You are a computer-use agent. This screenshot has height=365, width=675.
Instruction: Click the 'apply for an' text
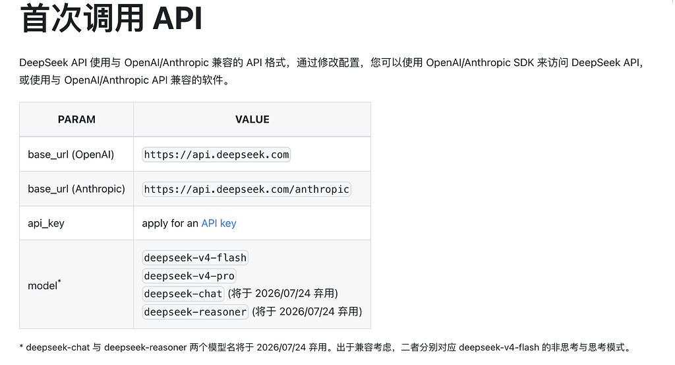(x=170, y=223)
